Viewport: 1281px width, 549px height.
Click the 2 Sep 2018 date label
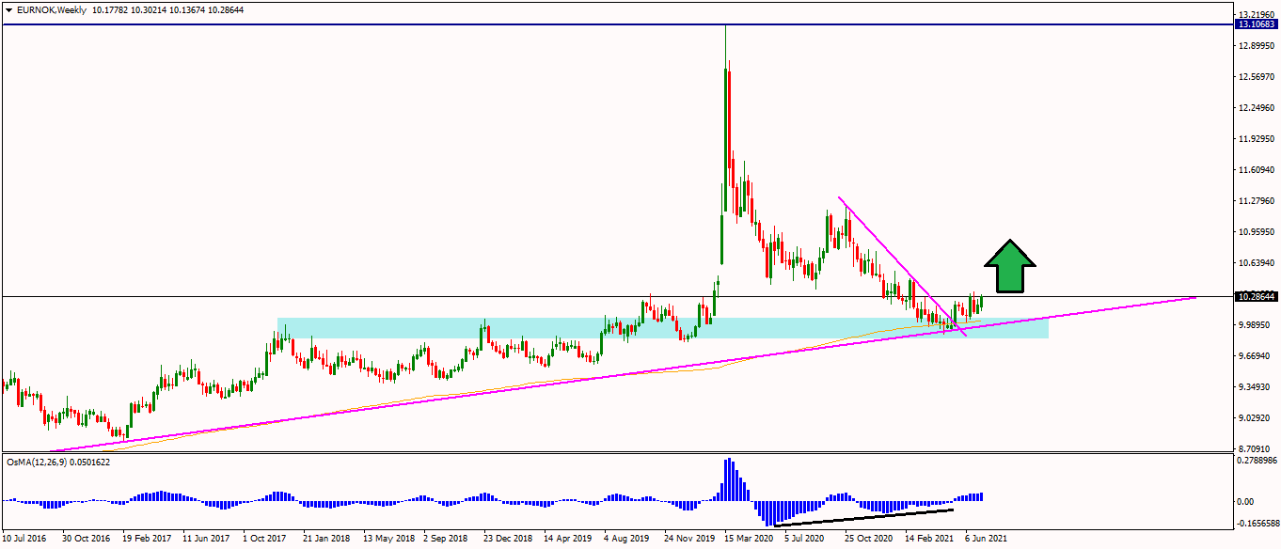[446, 540]
